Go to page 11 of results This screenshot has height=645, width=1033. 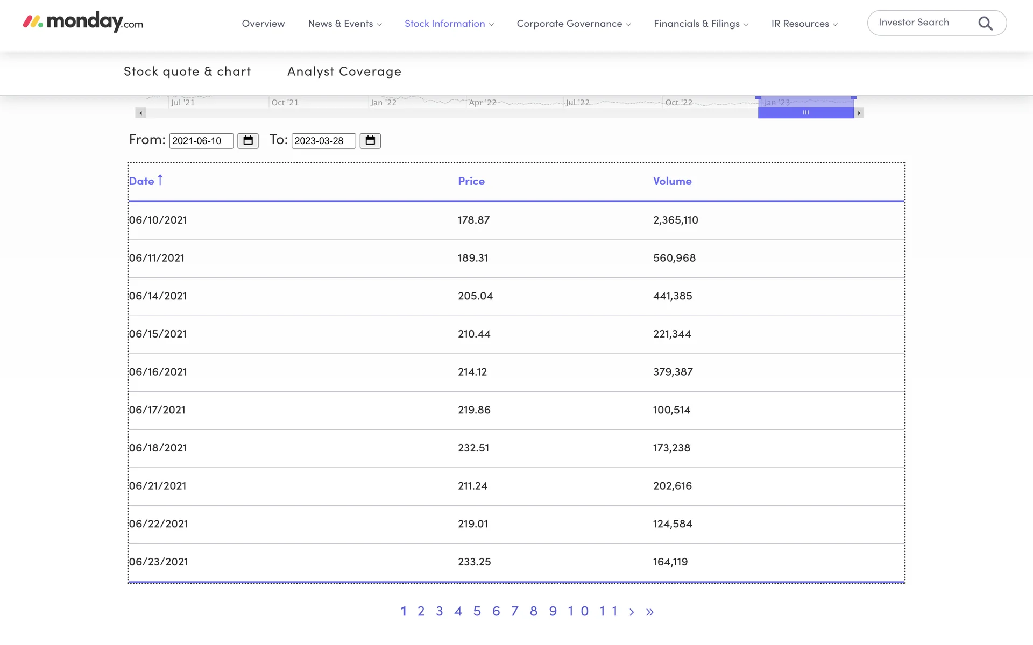coord(608,611)
